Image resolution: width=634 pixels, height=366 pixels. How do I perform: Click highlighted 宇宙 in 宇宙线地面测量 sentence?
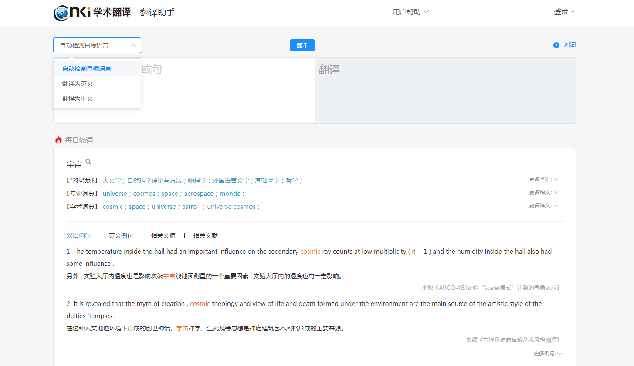click(169, 276)
